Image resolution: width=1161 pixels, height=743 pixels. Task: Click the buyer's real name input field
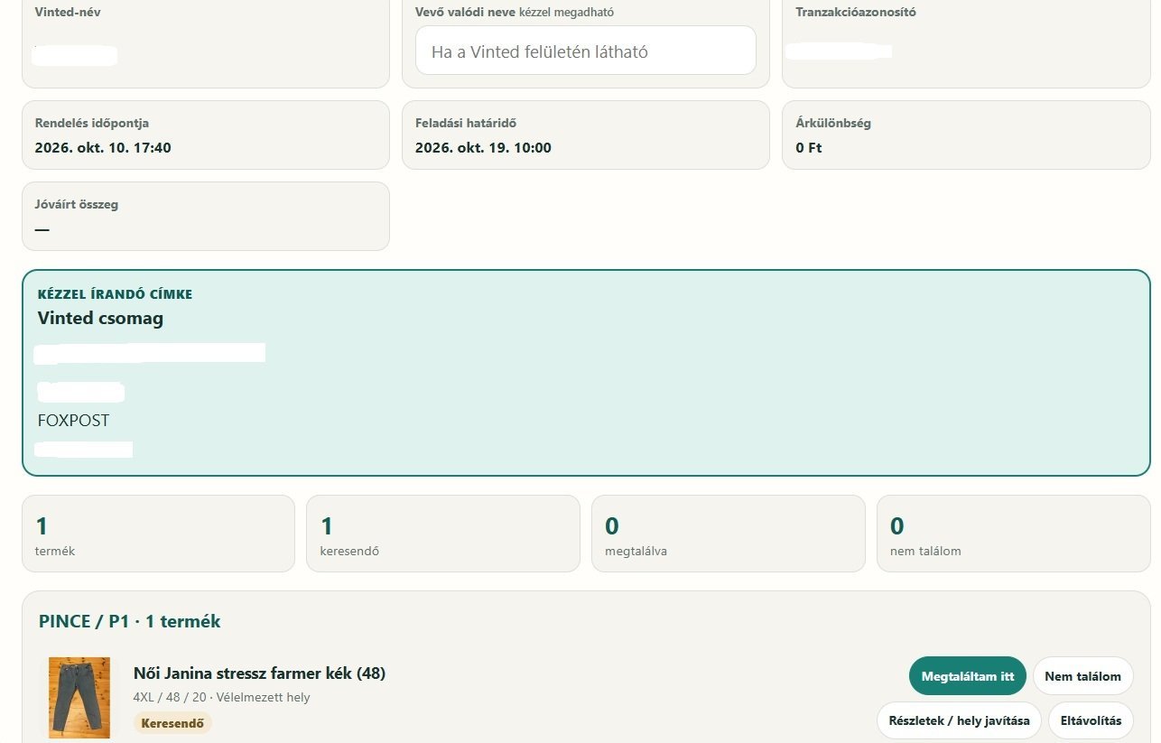585,51
